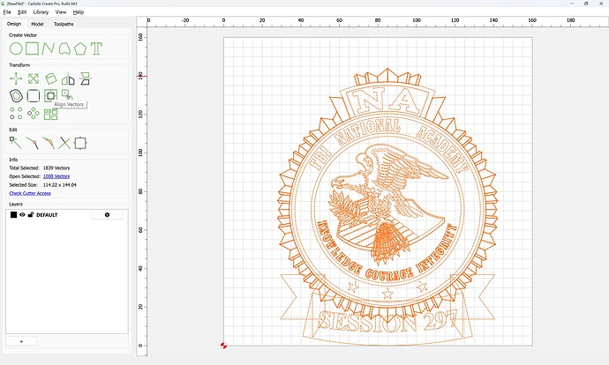Select the DEFAULT layer row

coord(66,214)
